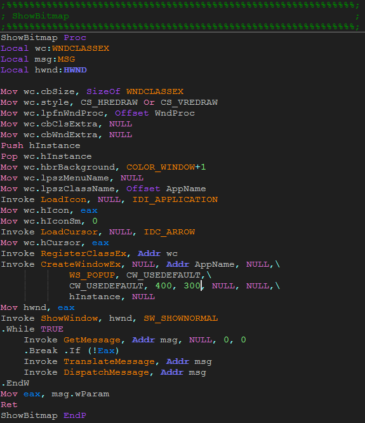Click CS_HREDRAW constant

coord(109,102)
